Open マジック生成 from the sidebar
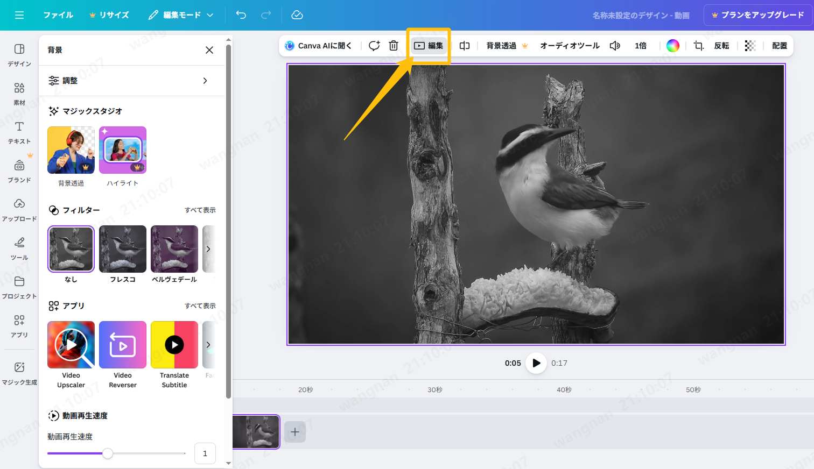This screenshot has width=814, height=469. point(19,373)
